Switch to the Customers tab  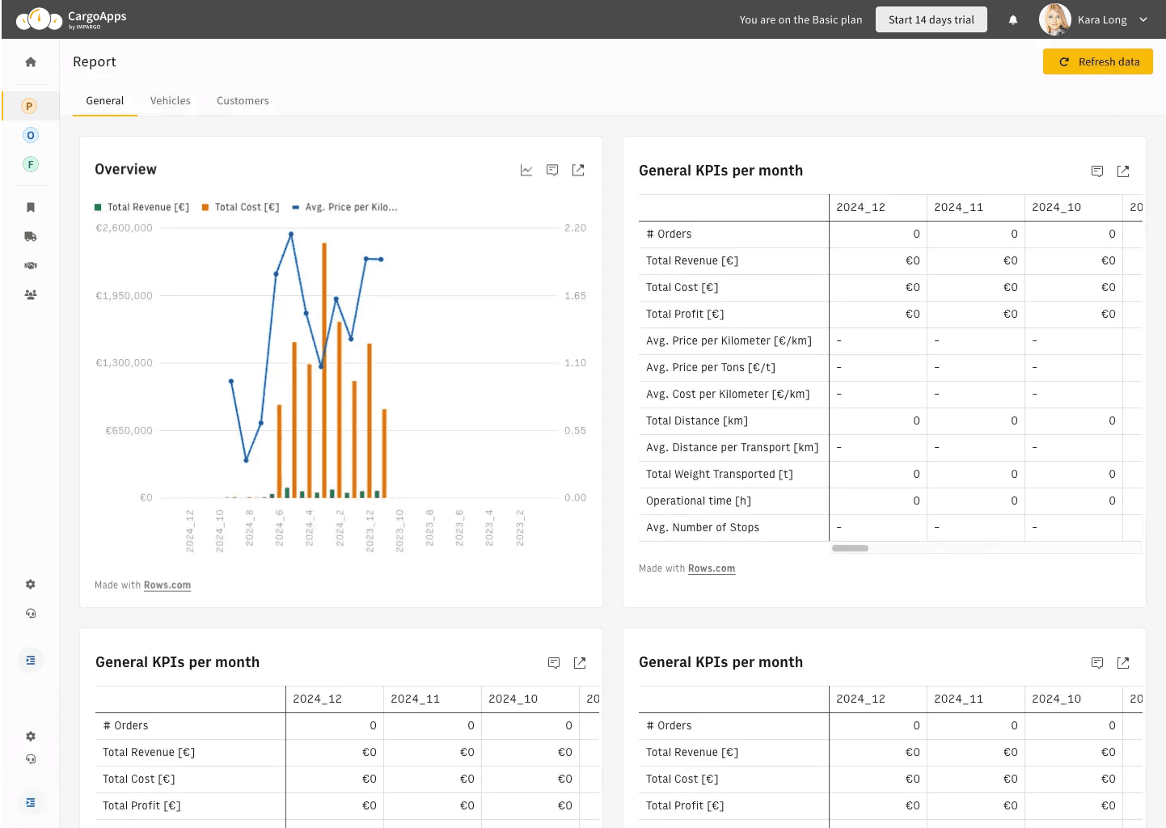tap(243, 101)
